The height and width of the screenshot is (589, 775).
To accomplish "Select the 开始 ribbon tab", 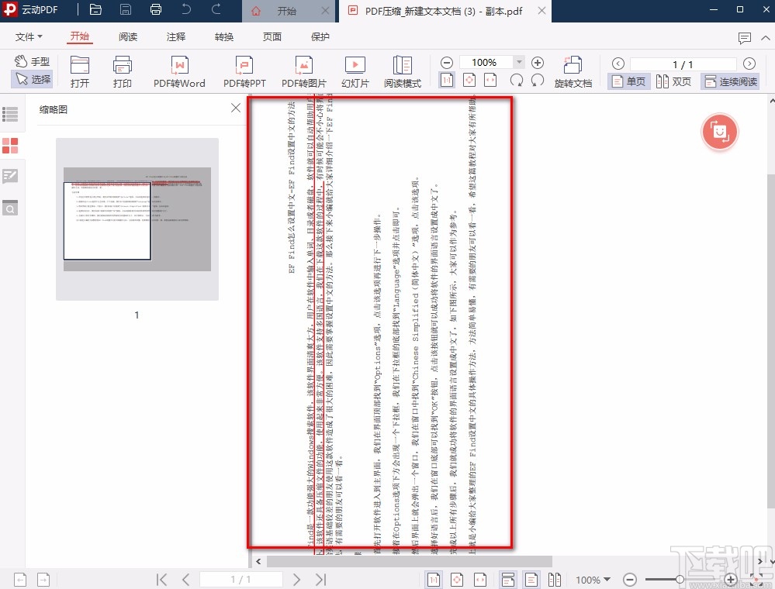I will coord(80,36).
